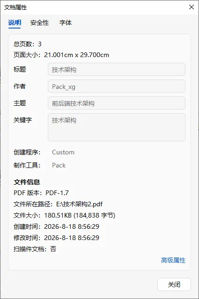Close the 文档属性 dialog with the X icon

[x=192, y=7]
